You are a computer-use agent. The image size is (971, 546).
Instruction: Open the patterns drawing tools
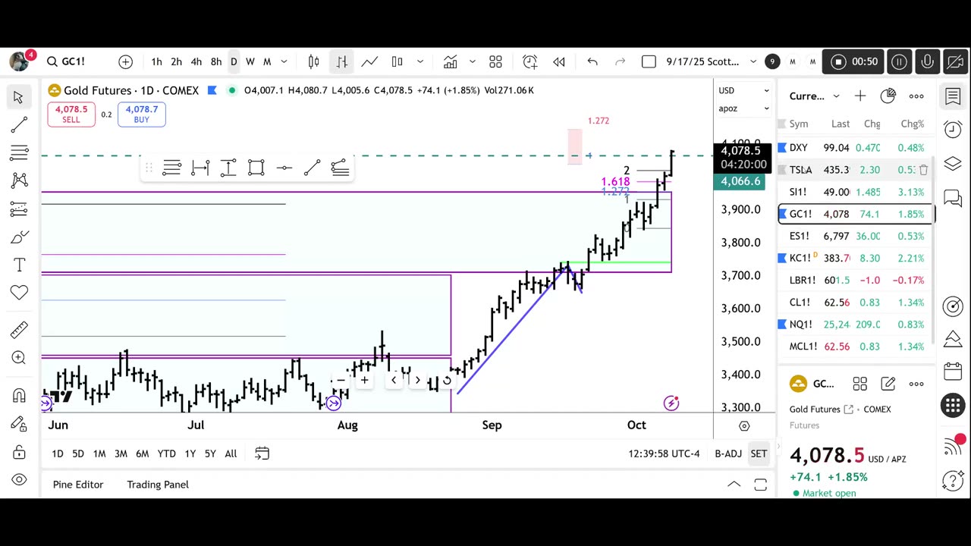pyautogui.click(x=19, y=180)
